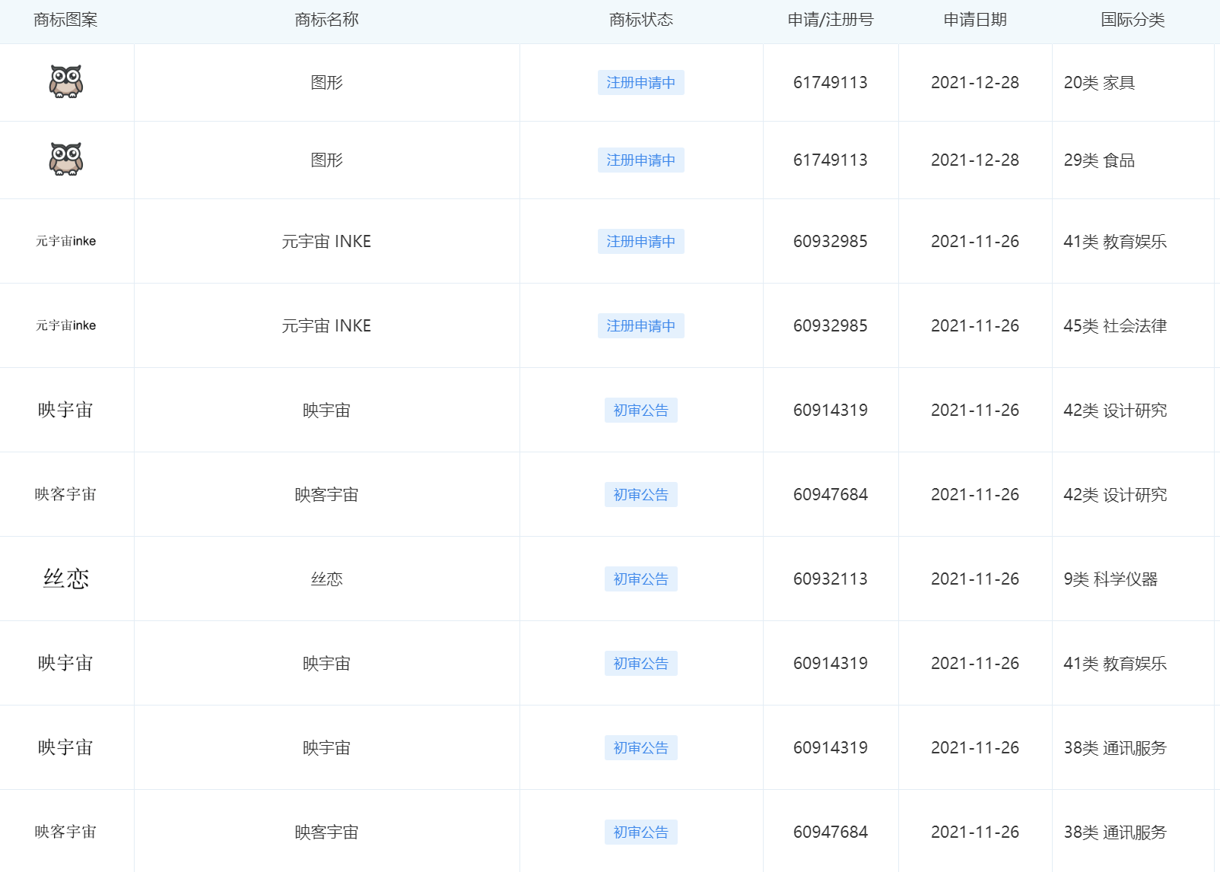The width and height of the screenshot is (1220, 872).
Task: Click 注册申请中 tag in 45类 社会法律 row
Action: pos(641,325)
